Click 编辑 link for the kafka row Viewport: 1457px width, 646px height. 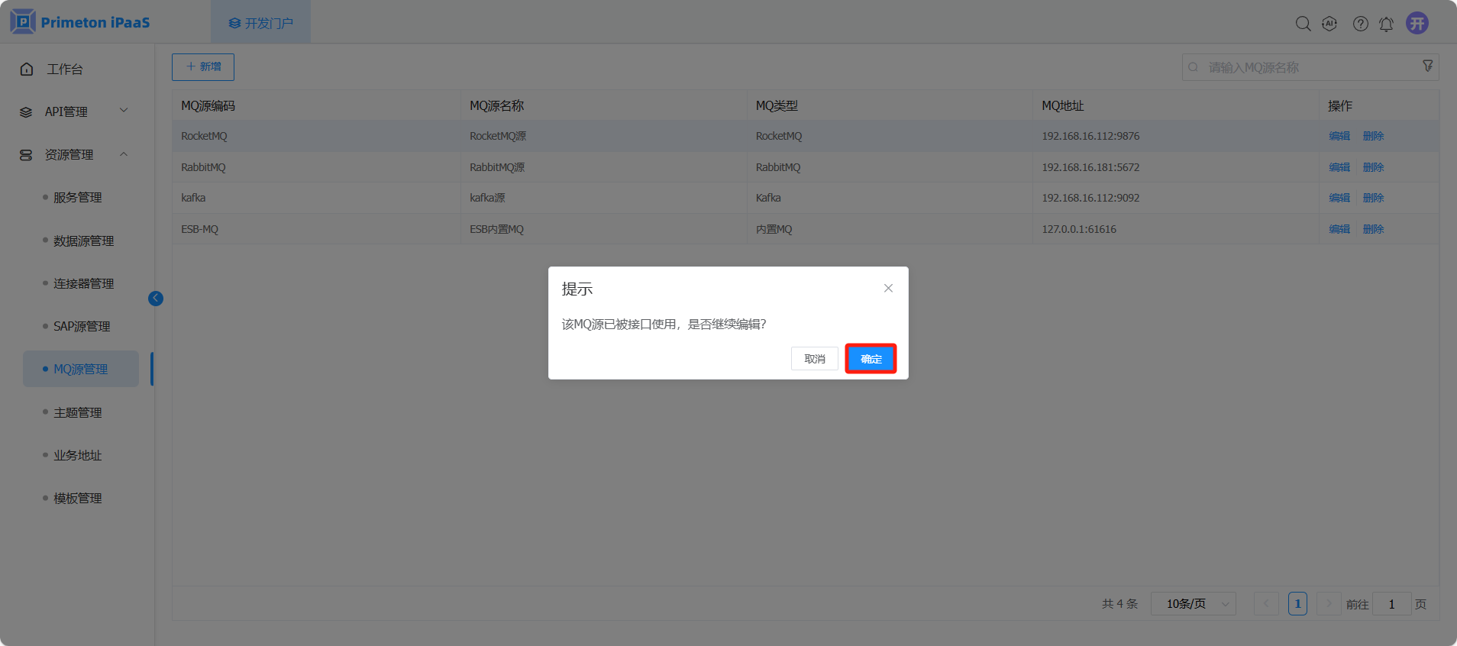point(1339,198)
